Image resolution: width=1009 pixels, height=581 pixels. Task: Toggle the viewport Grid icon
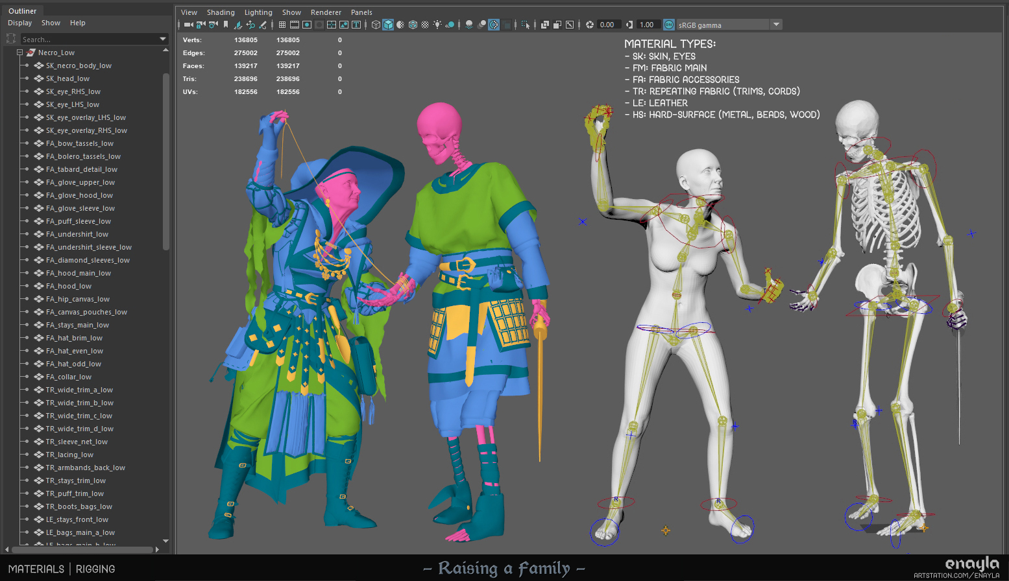coord(282,25)
